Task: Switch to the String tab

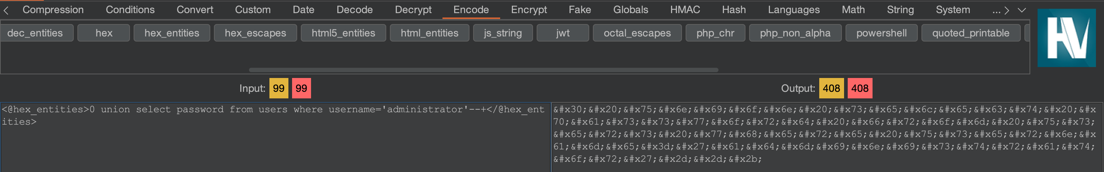Action: (900, 10)
